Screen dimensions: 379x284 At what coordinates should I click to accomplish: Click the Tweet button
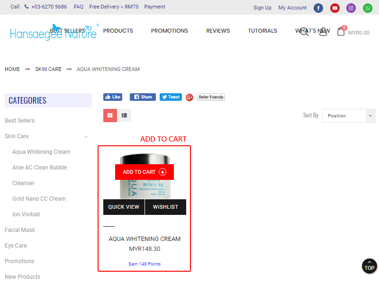(171, 97)
